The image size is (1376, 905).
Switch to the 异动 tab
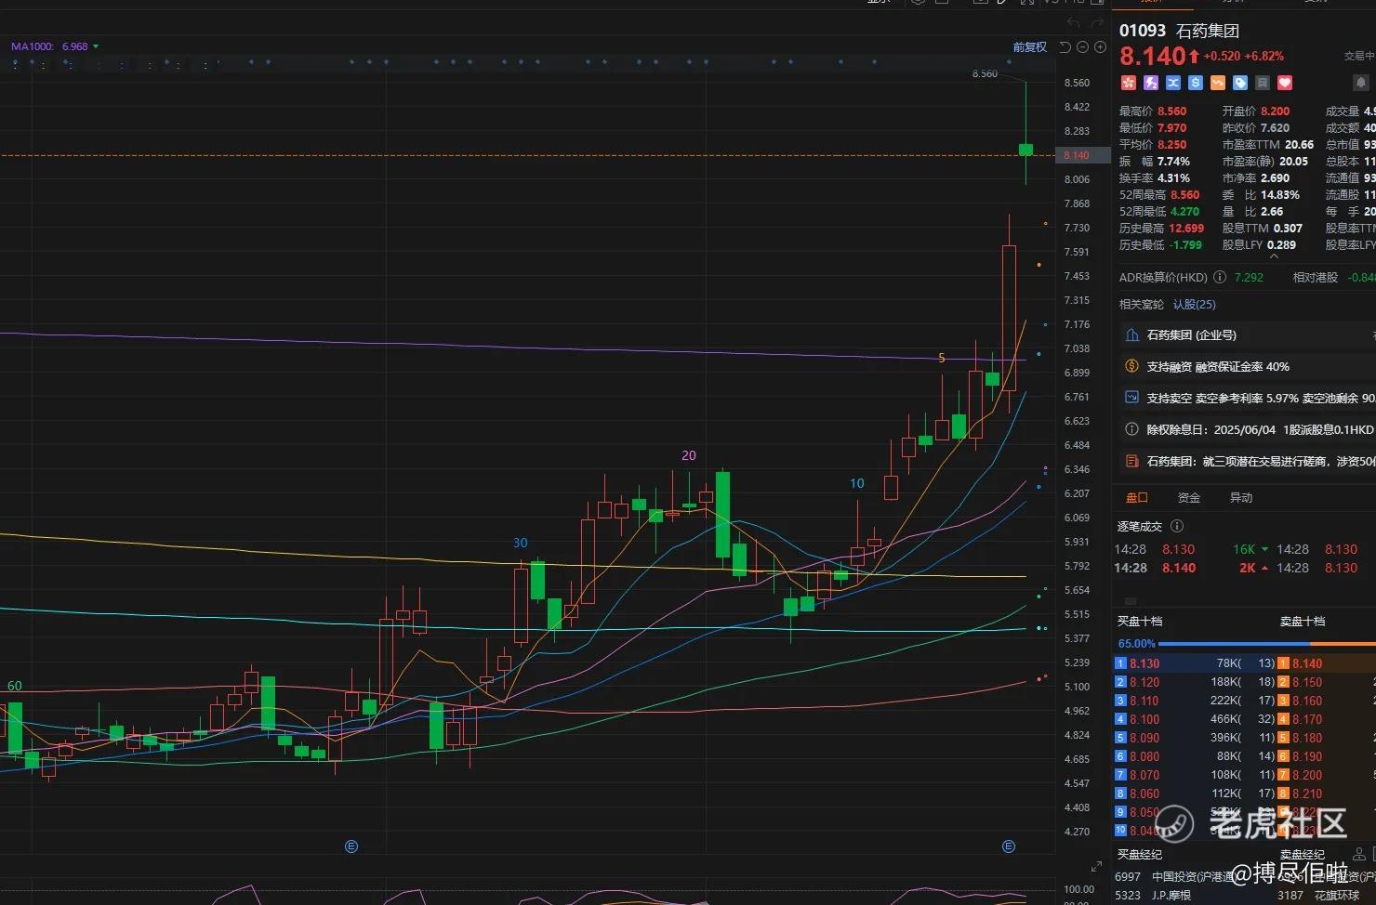(1241, 498)
